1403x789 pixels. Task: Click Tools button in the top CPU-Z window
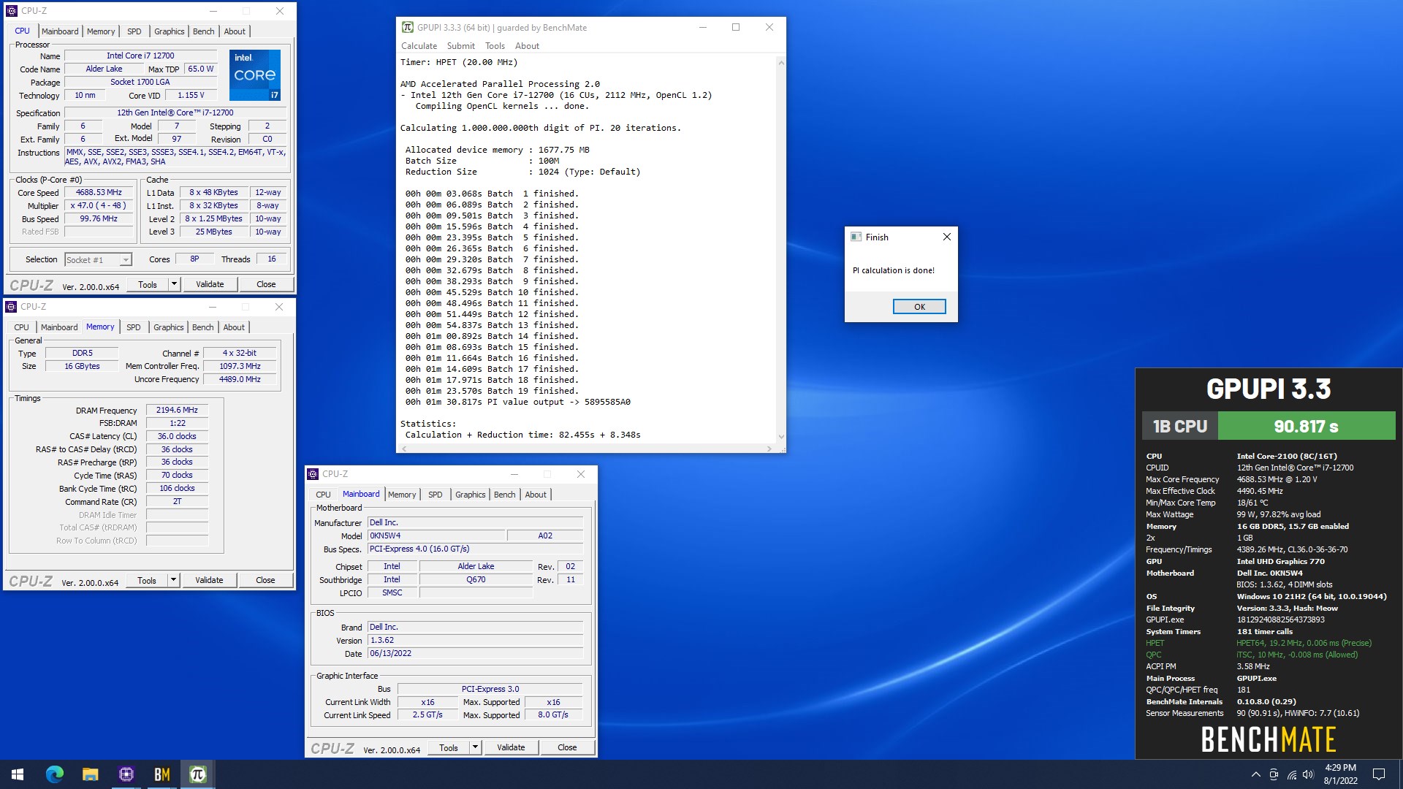[148, 284]
